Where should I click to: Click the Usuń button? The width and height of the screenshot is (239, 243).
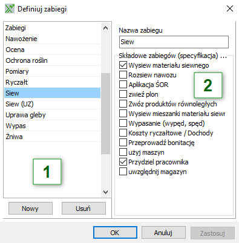point(83,209)
